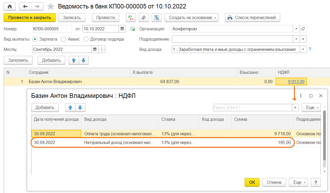Open the Еще menu beside search
The height and width of the screenshot is (193, 330).
click(x=311, y=108)
